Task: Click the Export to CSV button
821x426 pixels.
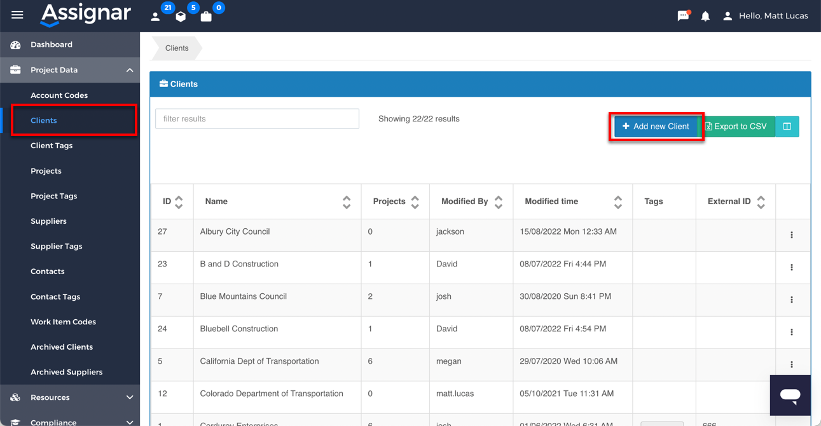Action: coord(736,127)
